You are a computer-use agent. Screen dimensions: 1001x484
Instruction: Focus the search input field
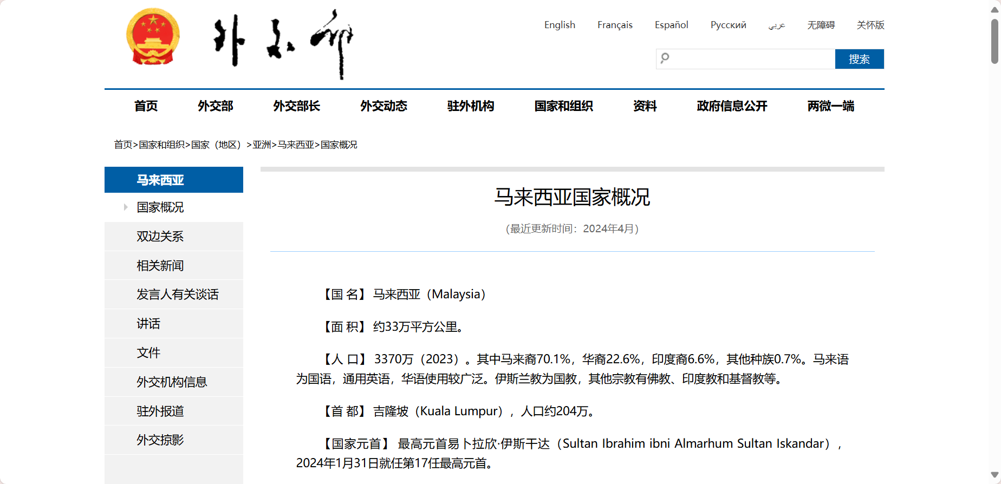(745, 59)
